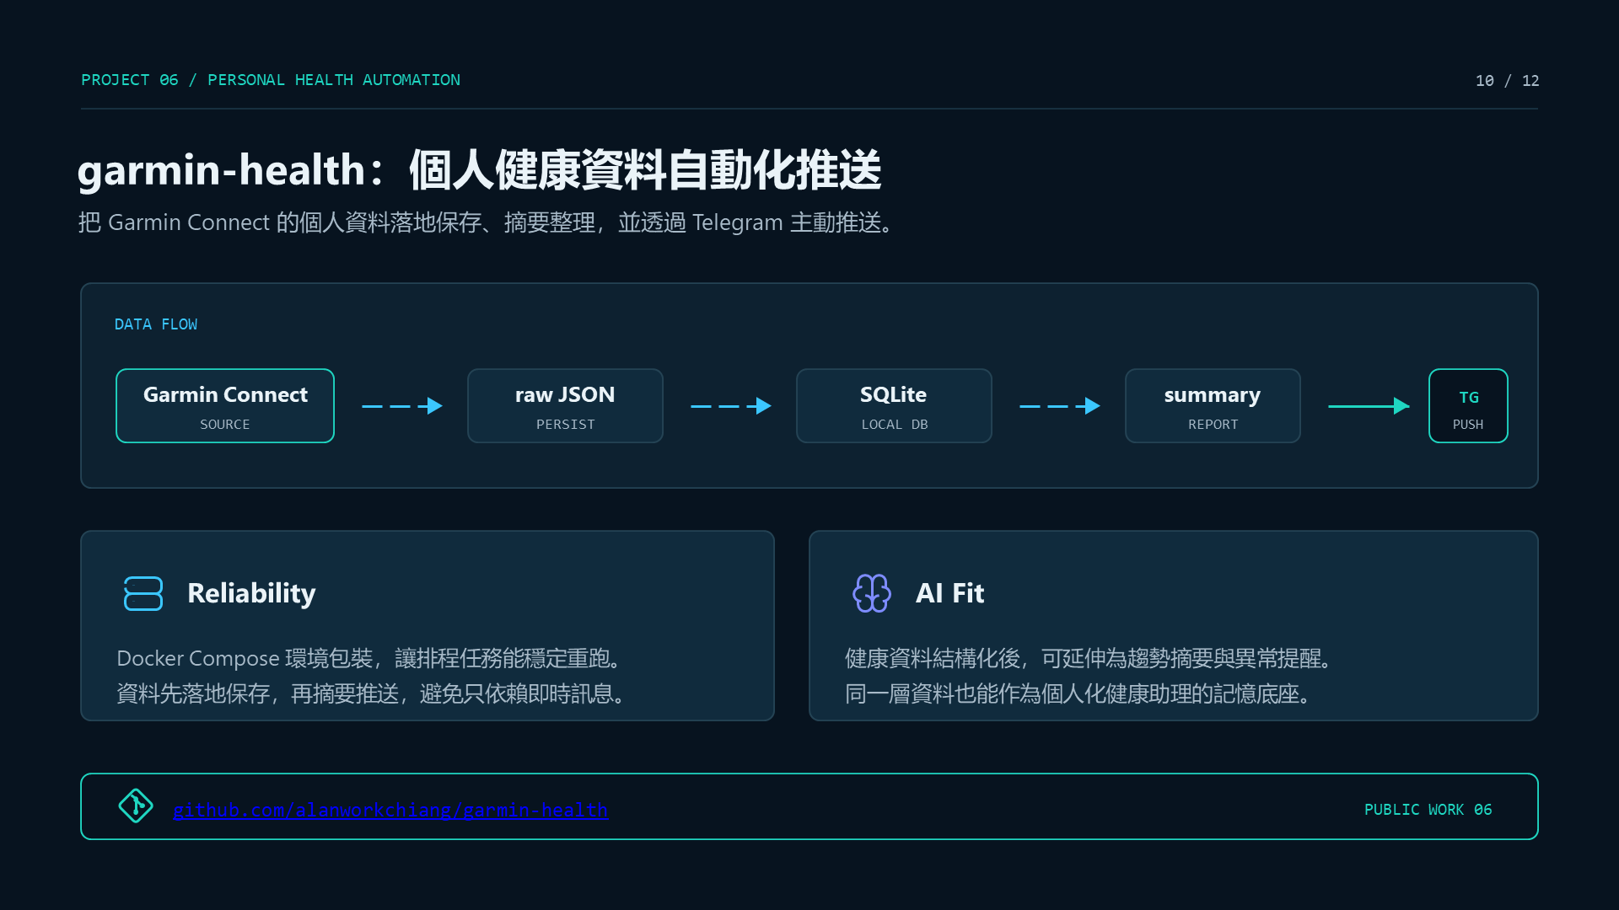Viewport: 1619px width, 910px height.
Task: Open the github.com/alanworkchiang/garmin-health link
Action: [390, 810]
